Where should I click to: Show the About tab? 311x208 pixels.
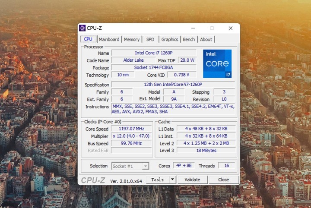click(x=206, y=39)
